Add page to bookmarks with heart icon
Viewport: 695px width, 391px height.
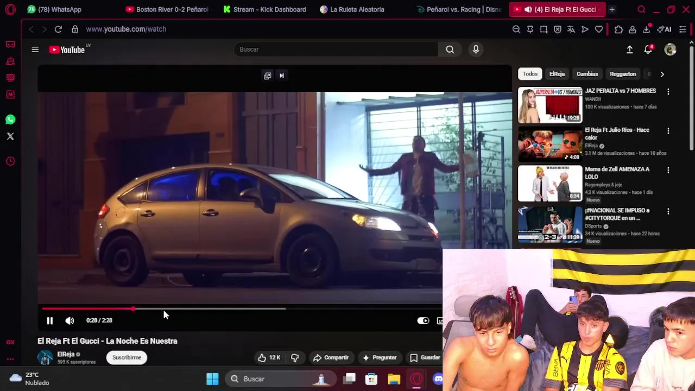coord(599,29)
